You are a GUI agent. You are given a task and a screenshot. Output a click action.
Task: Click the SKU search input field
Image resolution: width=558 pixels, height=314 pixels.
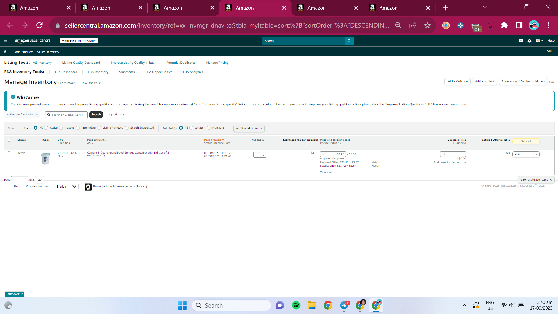66,115
